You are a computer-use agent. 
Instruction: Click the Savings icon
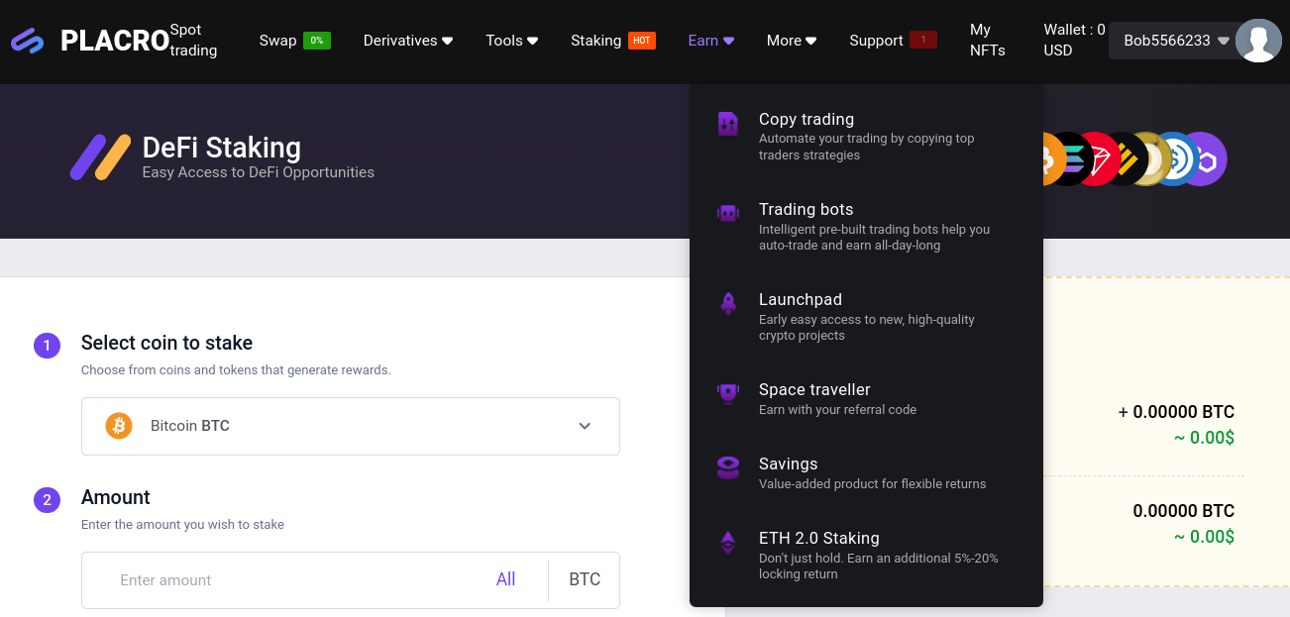tap(728, 467)
